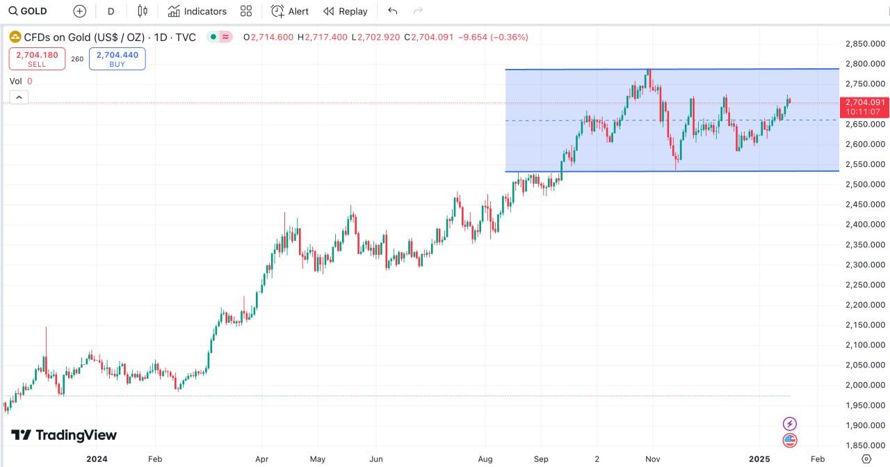Click the Apr label on the time axis
Screen dimensions: 890x467
coord(261,459)
